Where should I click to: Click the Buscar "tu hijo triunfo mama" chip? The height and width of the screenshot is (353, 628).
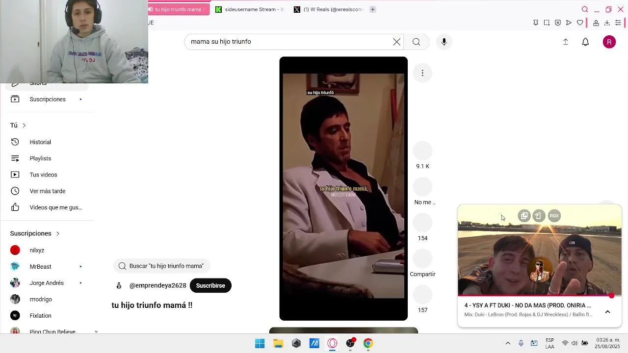(161, 266)
